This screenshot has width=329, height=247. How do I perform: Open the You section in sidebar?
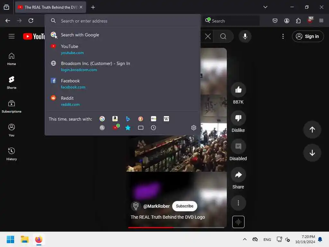[x=12, y=131]
